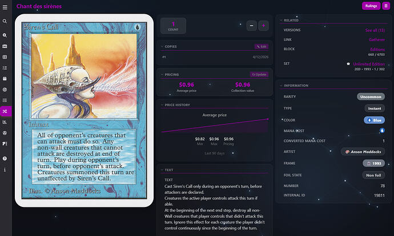Click the Last 90 days label
Viewport: 394px width, 236px height.
(214, 153)
